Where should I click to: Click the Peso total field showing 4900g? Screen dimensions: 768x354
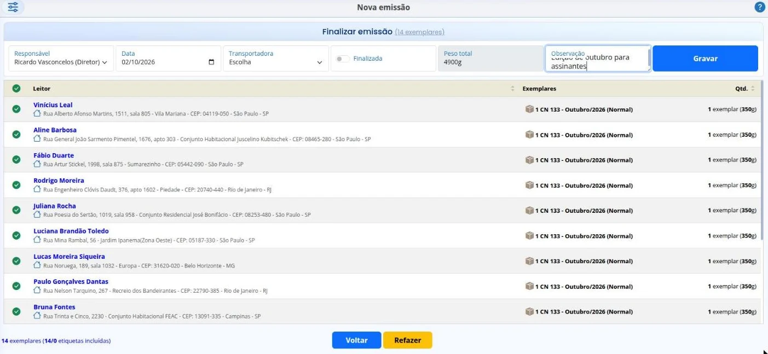490,59
